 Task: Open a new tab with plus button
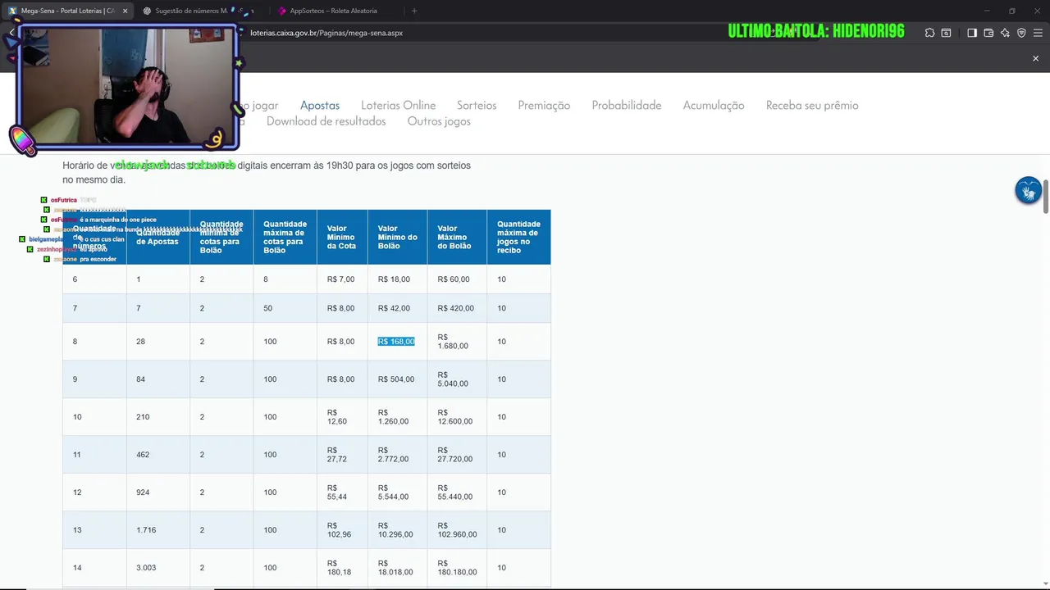point(414,11)
